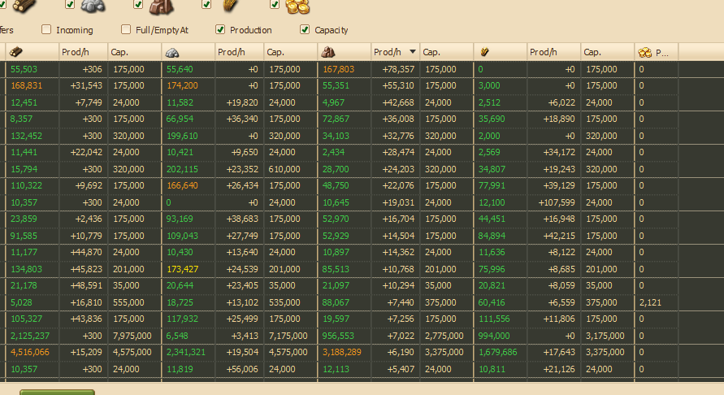Uncheck the Capacity checkbox
This screenshot has height=395, width=724.
click(x=305, y=30)
